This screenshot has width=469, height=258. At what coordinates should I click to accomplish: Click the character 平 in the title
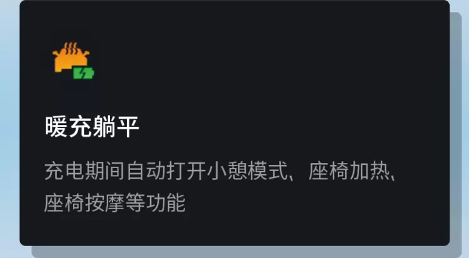[128, 127]
